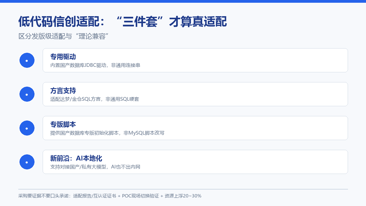Screen dimensions: 366x206
Task: Click the 方言支持 card heading
Action: pos(63,91)
